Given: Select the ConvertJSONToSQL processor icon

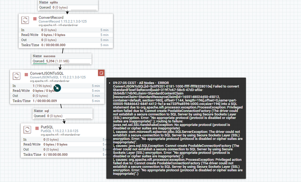Looking at the screenshot, I should coord(17,76).
